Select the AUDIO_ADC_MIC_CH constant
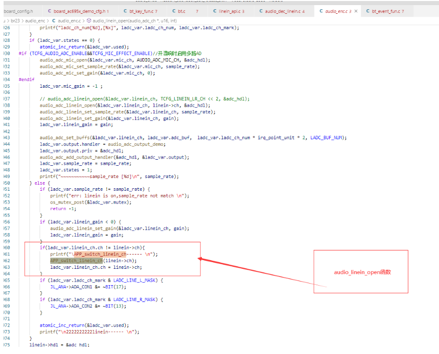Screen dimensions: 439x354 tap(158, 60)
